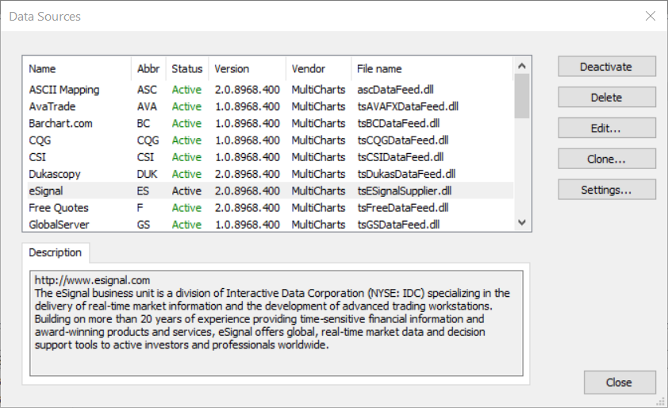Click tsGSDataFeed.dll file name
Image resolution: width=668 pixels, height=408 pixels.
(398, 225)
